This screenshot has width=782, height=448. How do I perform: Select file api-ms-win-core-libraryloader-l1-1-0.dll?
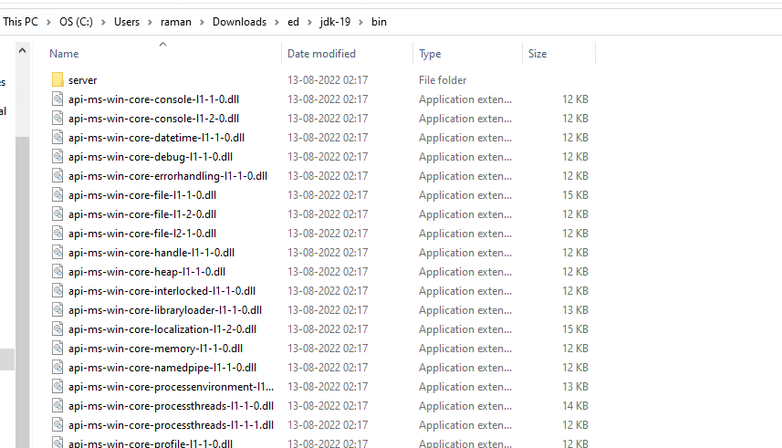point(165,310)
